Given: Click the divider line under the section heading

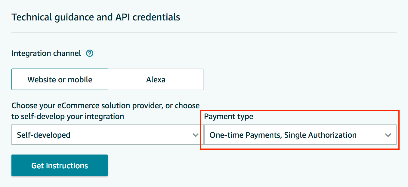Looking at the screenshot, I should click(204, 32).
